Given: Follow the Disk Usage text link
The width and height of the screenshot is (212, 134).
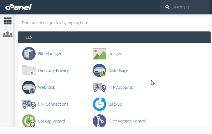Looking at the screenshot, I should click(118, 71).
